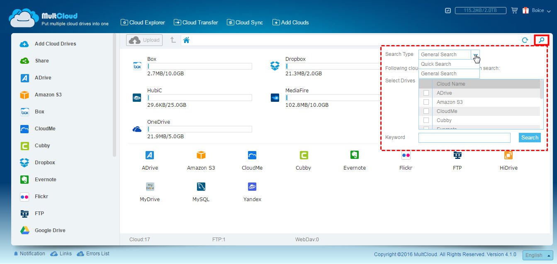
Task: Check the Cubby drive checkbox
Action: [x=426, y=120]
